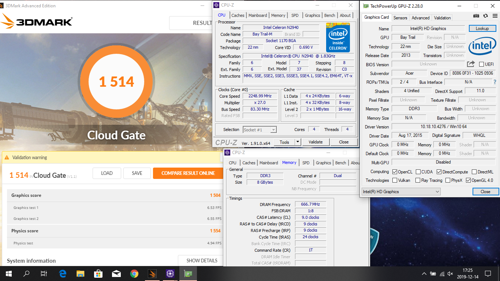Image resolution: width=500 pixels, height=281 pixels.
Task: Switch to the Sensors tab in GPU-Z
Action: (x=400, y=18)
